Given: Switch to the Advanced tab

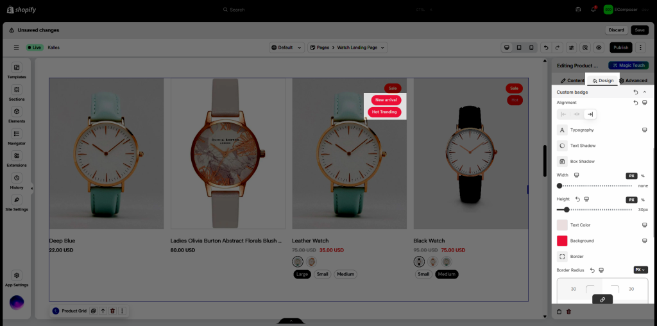Looking at the screenshot, I should [633, 80].
